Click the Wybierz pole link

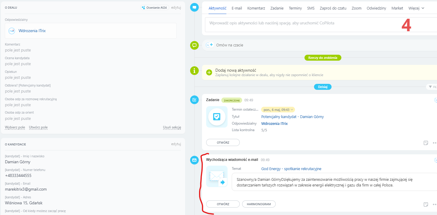point(15,127)
